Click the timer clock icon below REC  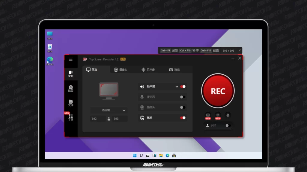tap(228, 115)
